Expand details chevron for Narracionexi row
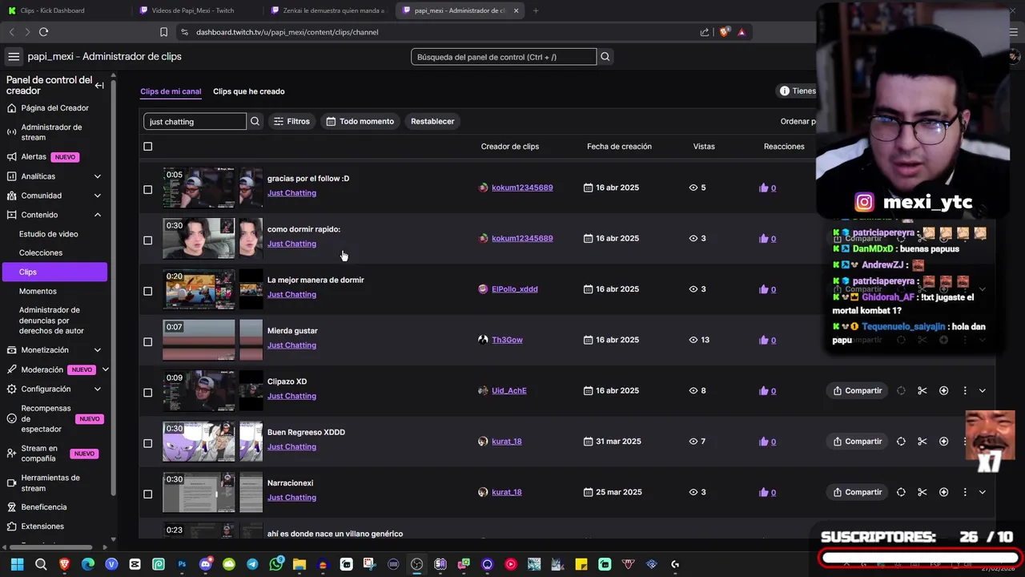Screen dimensions: 1025x577 click(983, 492)
